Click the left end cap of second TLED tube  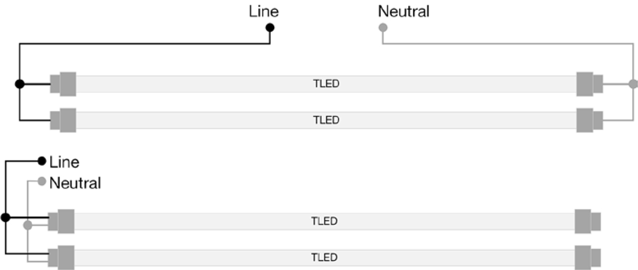(x=63, y=120)
